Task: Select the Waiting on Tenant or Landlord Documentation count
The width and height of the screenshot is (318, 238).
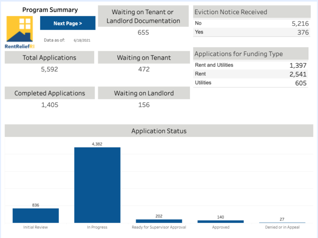Action: coord(143,32)
